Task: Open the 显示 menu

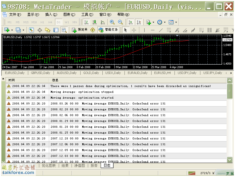Action: pos(33,15)
